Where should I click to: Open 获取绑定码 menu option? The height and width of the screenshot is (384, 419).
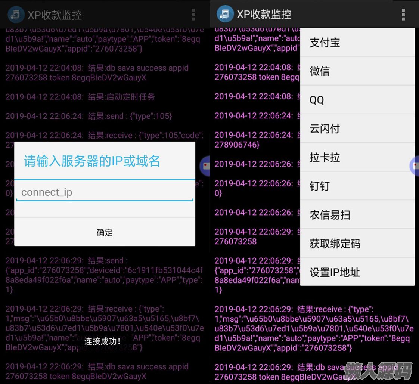[x=357, y=243]
